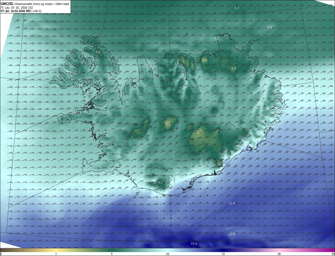Click the 12.6 value over the ocean
This screenshot has width=335, height=256.
coord(232,234)
